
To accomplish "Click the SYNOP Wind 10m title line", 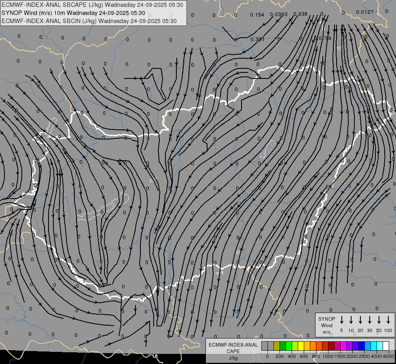I will [x=74, y=13].
